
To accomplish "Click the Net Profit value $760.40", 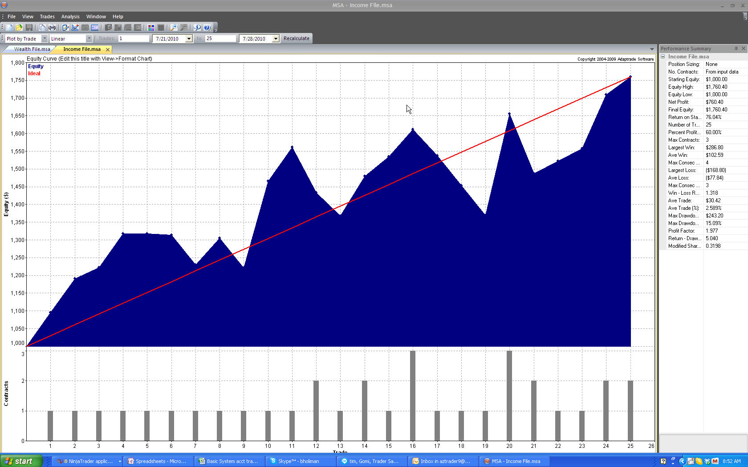I will click(715, 102).
